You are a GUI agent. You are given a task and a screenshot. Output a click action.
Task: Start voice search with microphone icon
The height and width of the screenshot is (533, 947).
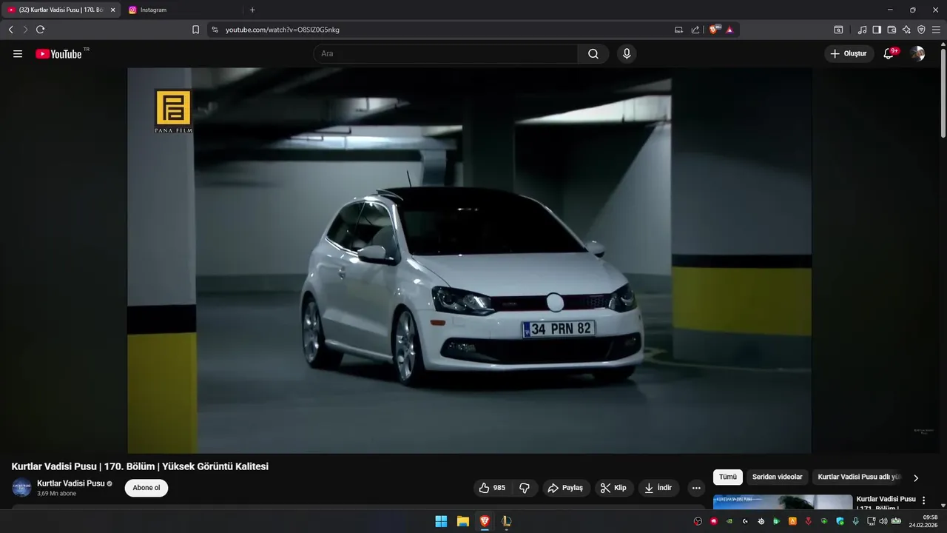(627, 54)
